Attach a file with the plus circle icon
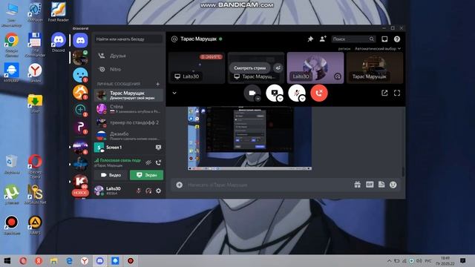 [180, 185]
